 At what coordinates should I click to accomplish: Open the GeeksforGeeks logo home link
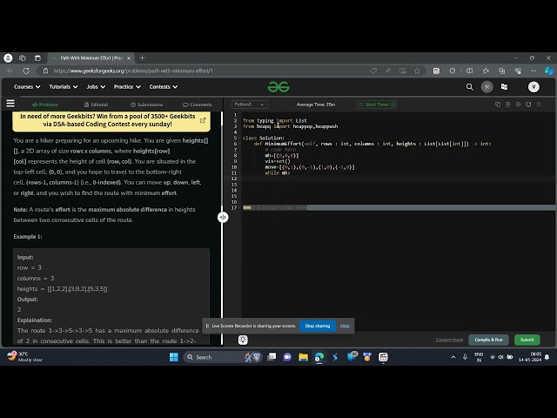point(278,87)
